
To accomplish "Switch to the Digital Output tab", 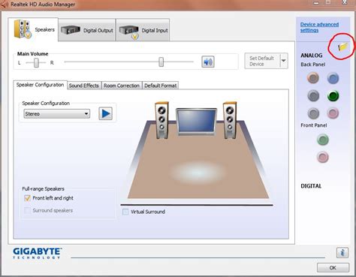I will 87,30.
